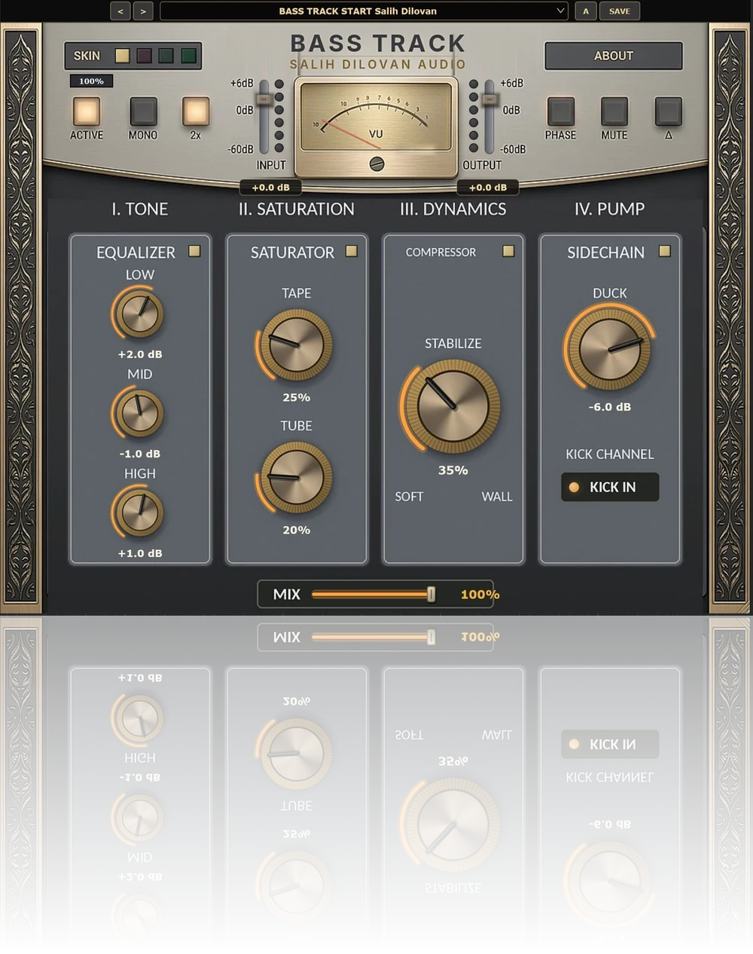Click the -6.0 dB DUCK value
Screen dimensions: 753x954
point(610,407)
